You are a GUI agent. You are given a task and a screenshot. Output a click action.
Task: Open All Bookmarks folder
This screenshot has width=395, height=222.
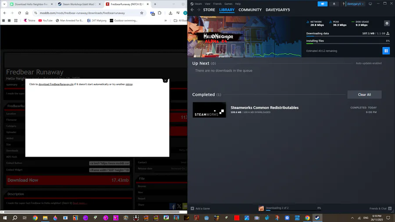(180, 21)
